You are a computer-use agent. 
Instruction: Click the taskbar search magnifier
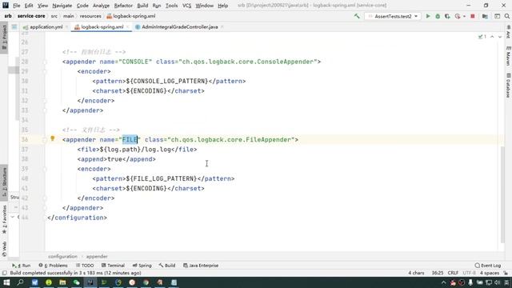coord(20,282)
